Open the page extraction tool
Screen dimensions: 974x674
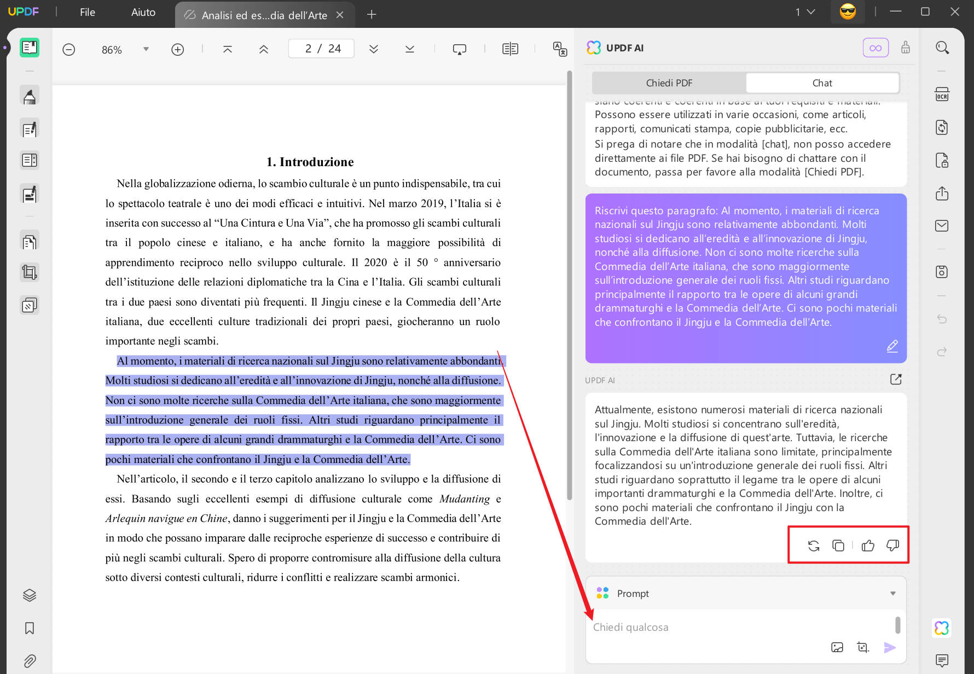(30, 241)
